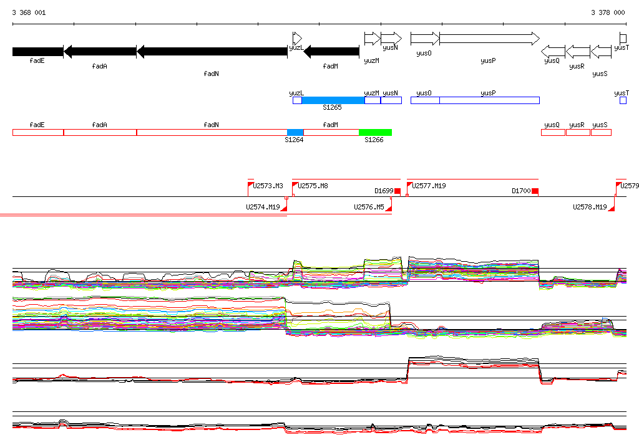Screen dimensions: 639x445
Task: Click the U2579 flag at right edge
Action: (618, 185)
